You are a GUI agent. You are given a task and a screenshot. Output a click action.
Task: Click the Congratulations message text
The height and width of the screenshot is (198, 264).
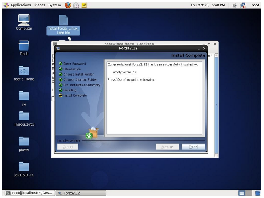(153, 64)
